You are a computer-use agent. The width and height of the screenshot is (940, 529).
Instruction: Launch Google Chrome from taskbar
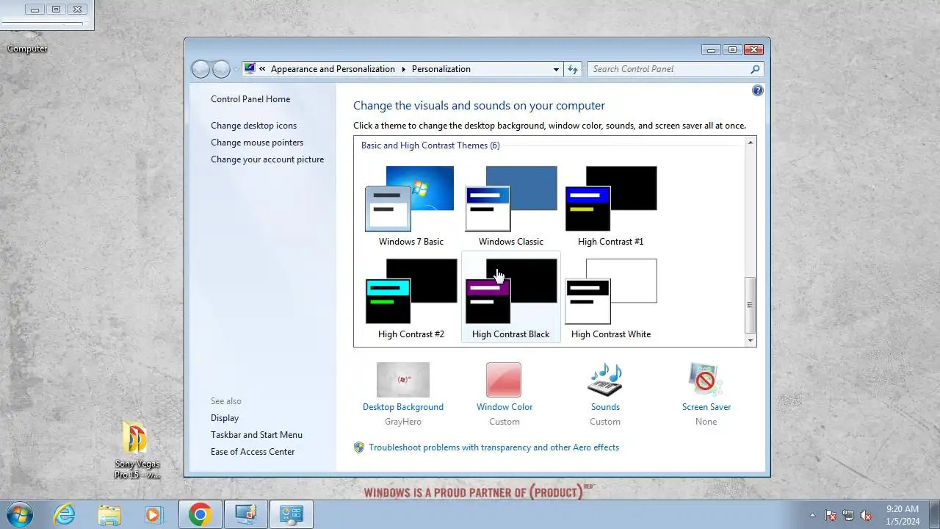click(x=200, y=514)
